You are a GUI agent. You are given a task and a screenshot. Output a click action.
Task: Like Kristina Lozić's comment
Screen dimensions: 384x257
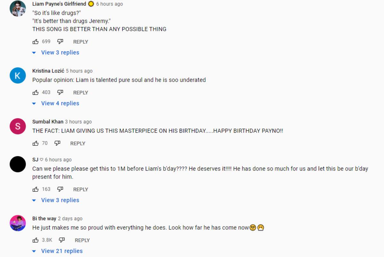click(x=36, y=92)
